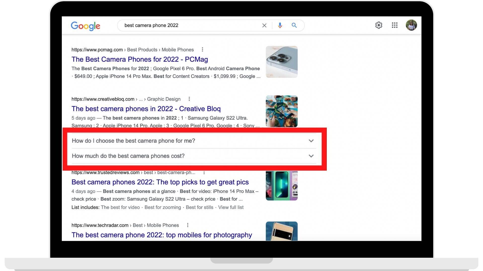Image resolution: width=483 pixels, height=271 pixels.
Task: Click the https://www.pcmag.com breadcrumb URL
Action: pos(97,50)
